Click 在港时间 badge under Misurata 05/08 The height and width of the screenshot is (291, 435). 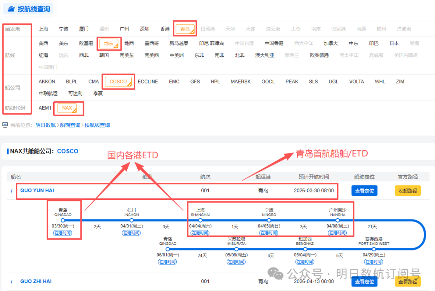pyautogui.click(x=236, y=262)
